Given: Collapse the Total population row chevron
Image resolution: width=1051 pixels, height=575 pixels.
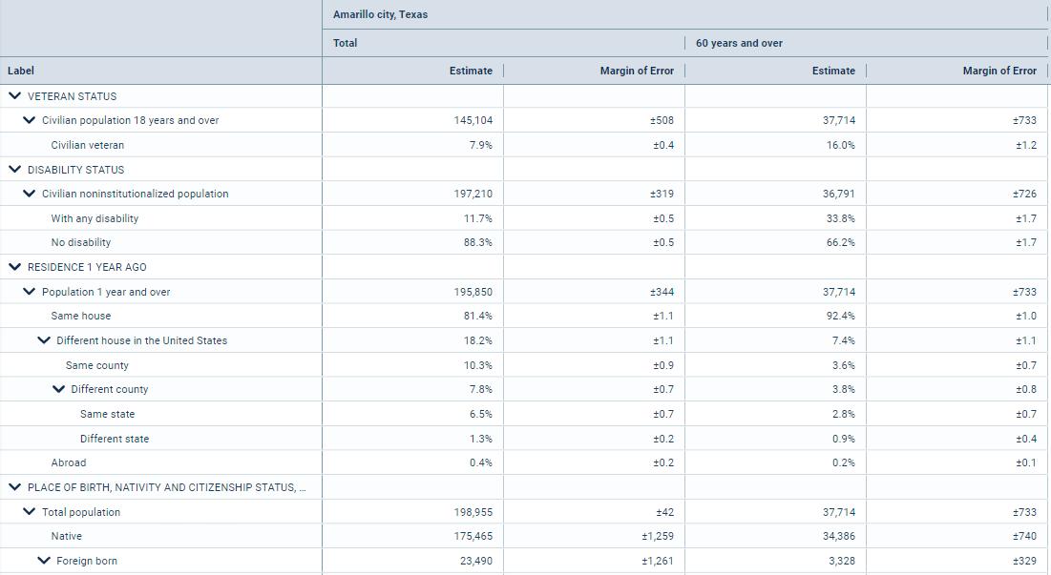Looking at the screenshot, I should point(29,512).
